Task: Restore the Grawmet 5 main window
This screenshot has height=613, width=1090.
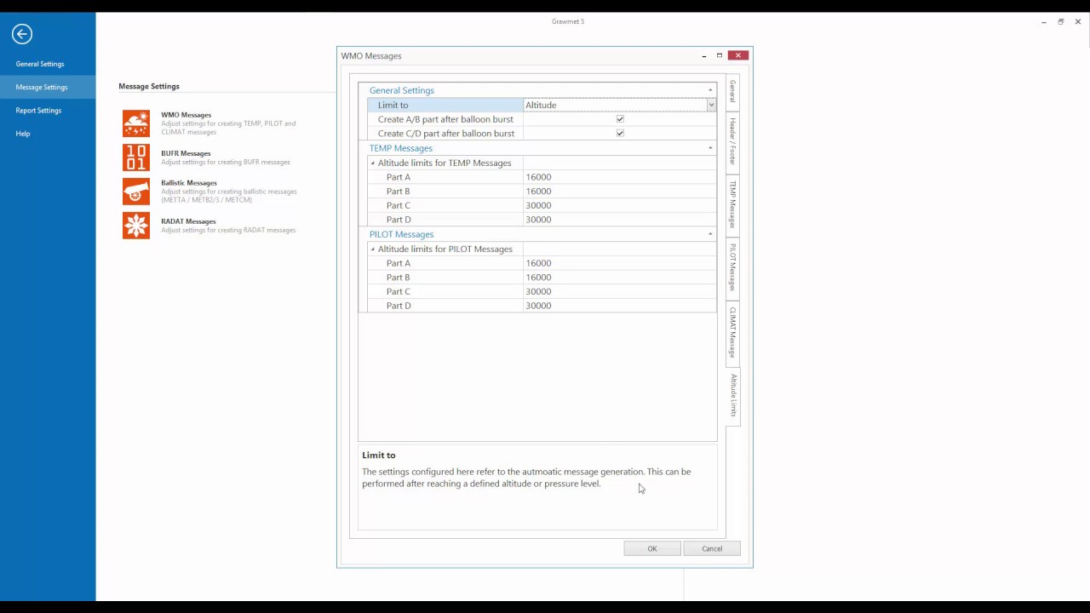Action: [x=1061, y=21]
